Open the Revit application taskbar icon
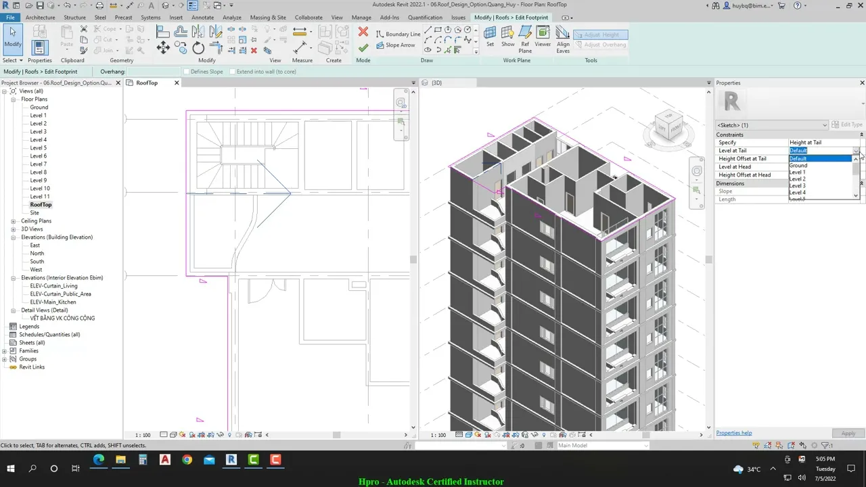 click(231, 460)
